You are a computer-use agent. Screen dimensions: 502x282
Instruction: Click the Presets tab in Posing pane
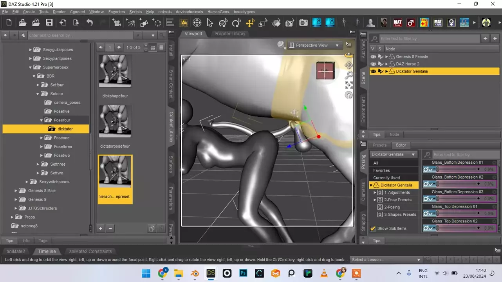(379, 145)
